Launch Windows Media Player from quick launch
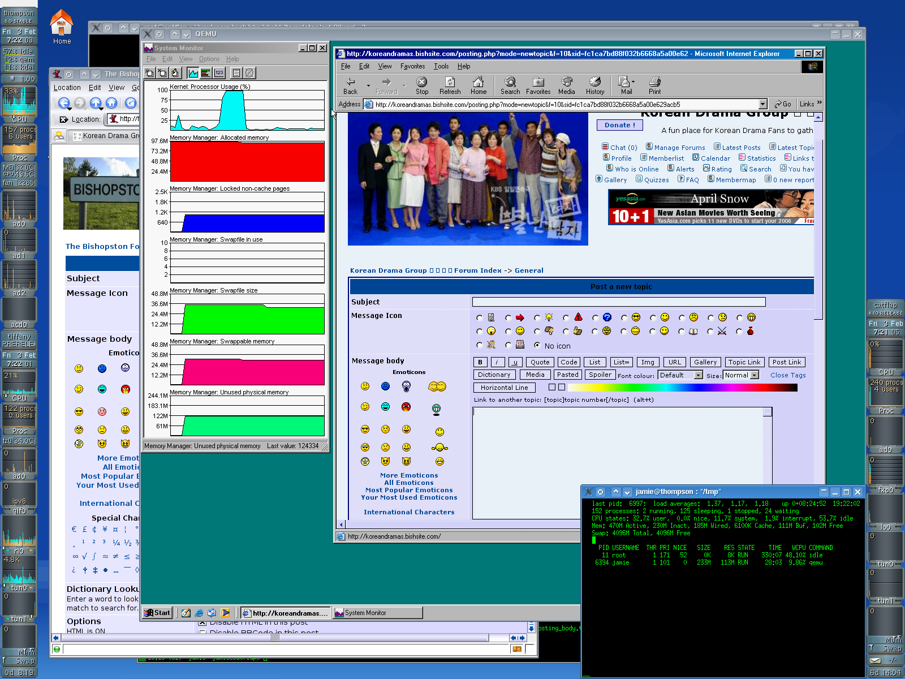905x679 pixels. click(225, 613)
